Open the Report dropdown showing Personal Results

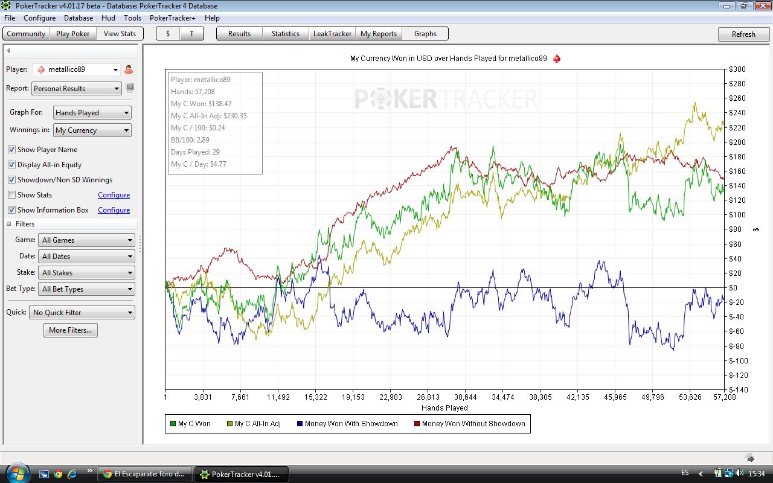(77, 88)
